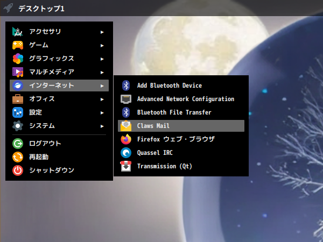Click the rocket launcher icon in the panel
Viewport: 323px width, 242px height.
[x=8, y=8]
